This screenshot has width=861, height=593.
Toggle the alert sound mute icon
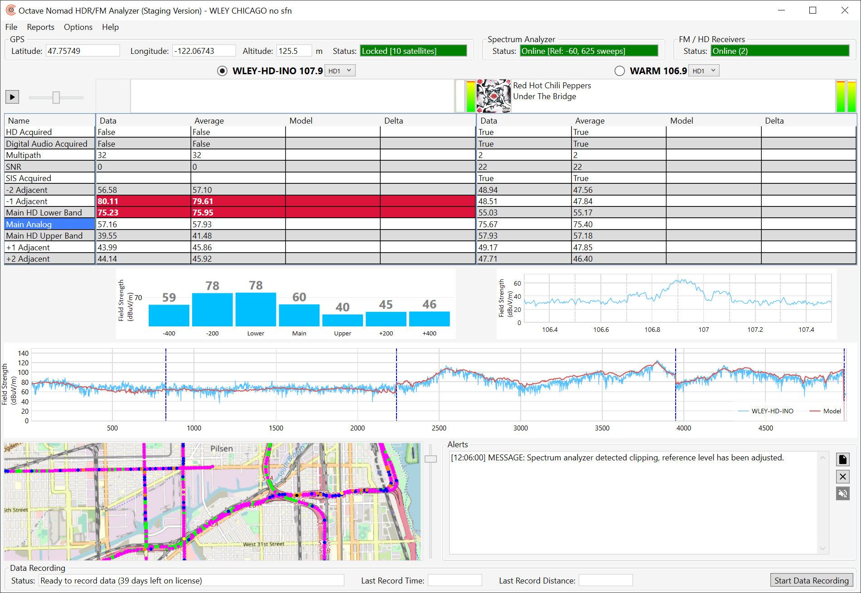[x=842, y=493]
